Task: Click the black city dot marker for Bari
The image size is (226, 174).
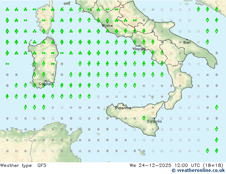Action: [x=187, y=39]
